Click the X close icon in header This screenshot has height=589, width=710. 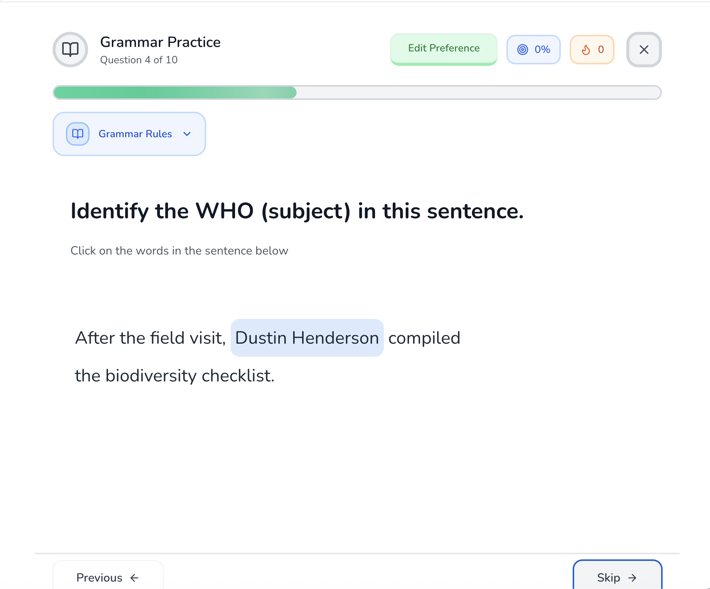[644, 50]
